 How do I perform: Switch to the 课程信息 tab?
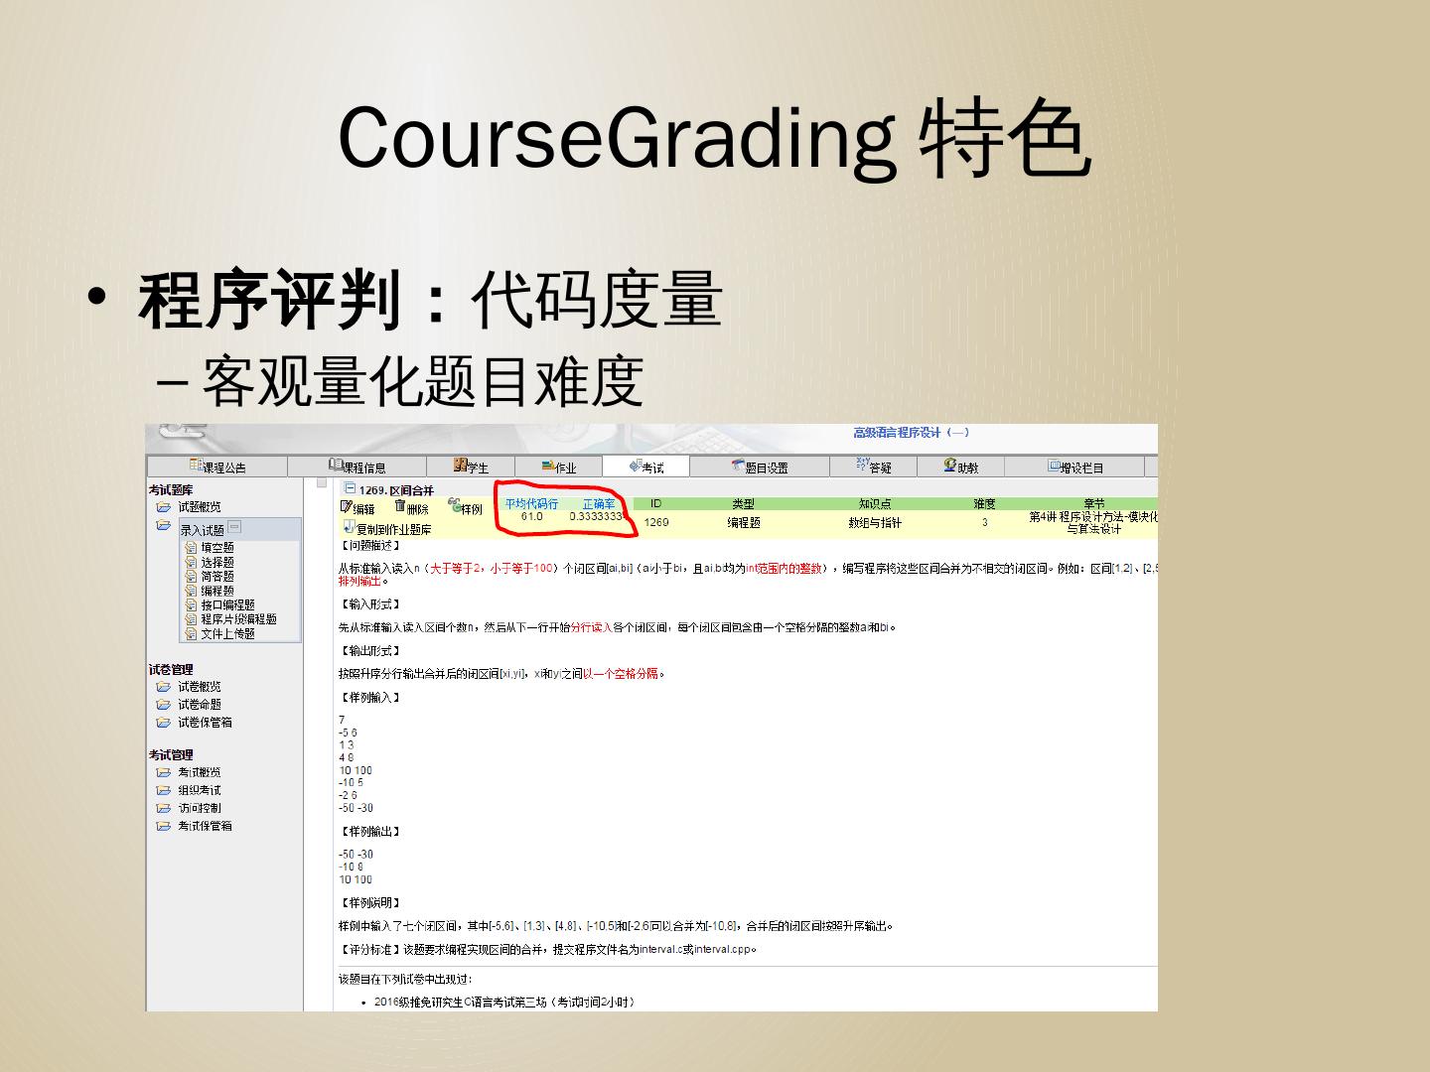click(x=357, y=467)
